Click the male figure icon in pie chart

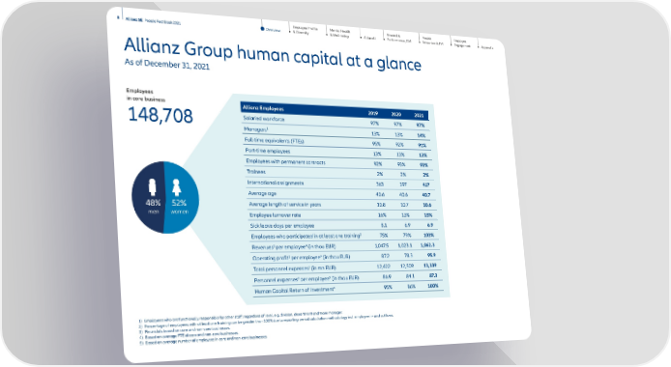(152, 187)
